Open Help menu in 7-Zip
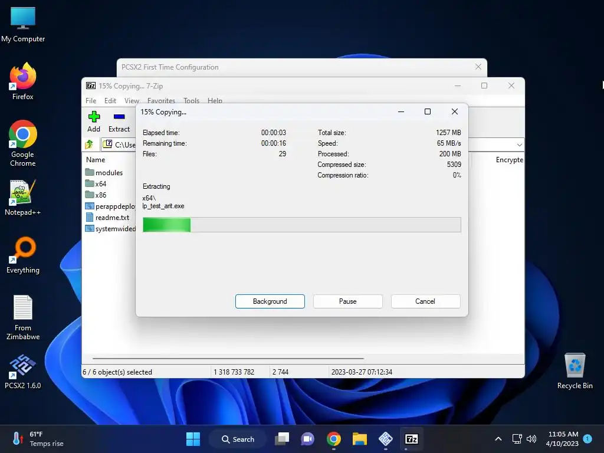 click(215, 100)
